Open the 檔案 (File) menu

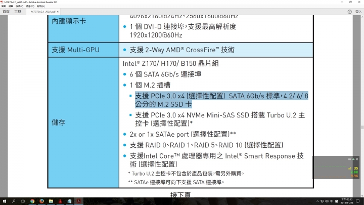pyautogui.click(x=4, y=6)
